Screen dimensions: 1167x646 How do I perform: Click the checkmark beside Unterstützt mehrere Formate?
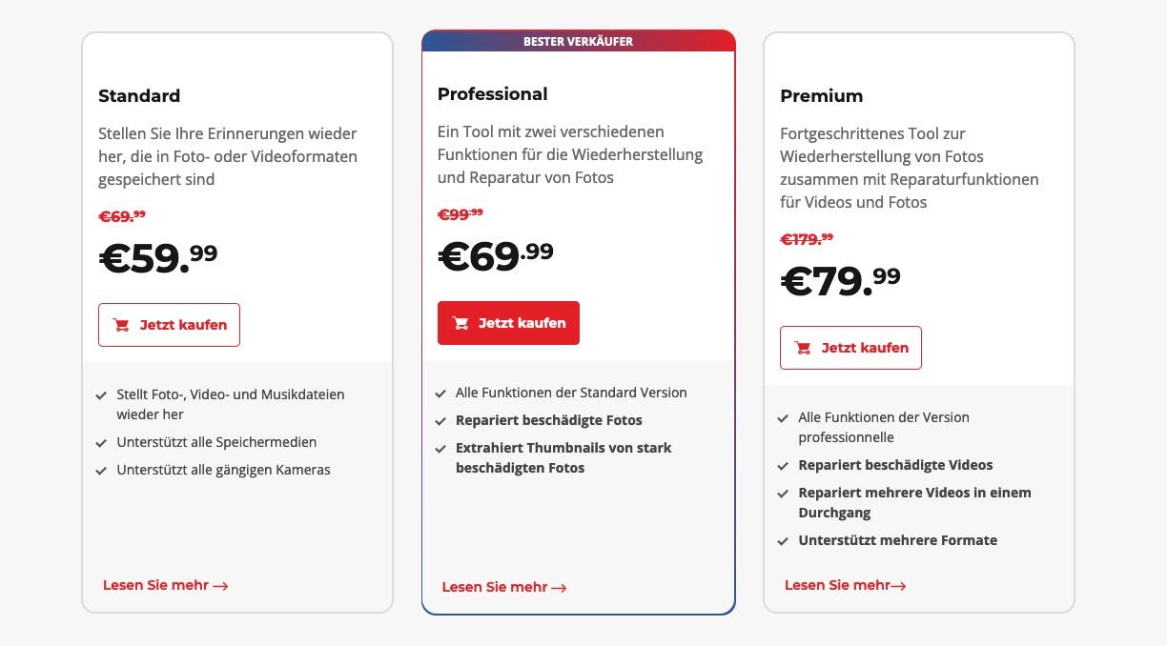783,541
